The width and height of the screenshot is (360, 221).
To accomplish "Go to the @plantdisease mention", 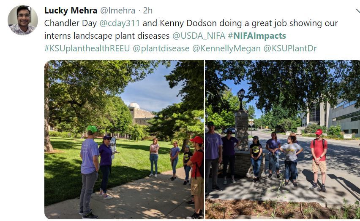I will [161, 48].
